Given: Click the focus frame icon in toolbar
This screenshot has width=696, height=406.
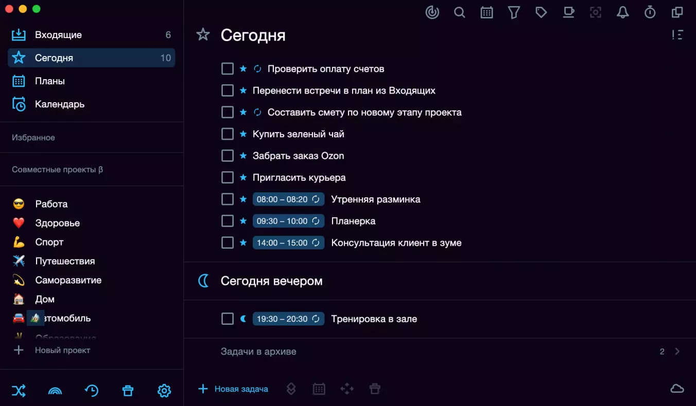Looking at the screenshot, I should coord(596,12).
